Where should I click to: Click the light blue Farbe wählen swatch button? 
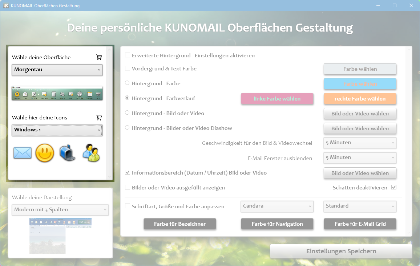pos(360,84)
